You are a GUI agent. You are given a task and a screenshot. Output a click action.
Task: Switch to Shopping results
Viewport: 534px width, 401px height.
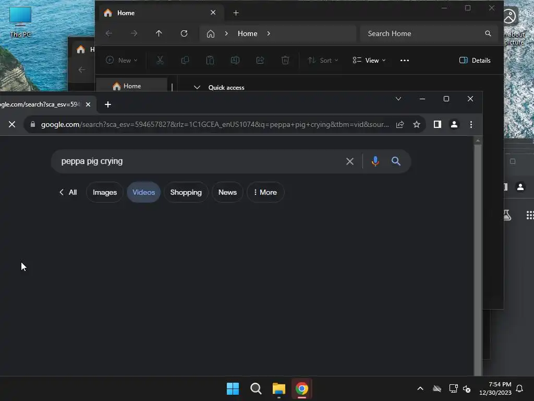[x=186, y=192]
